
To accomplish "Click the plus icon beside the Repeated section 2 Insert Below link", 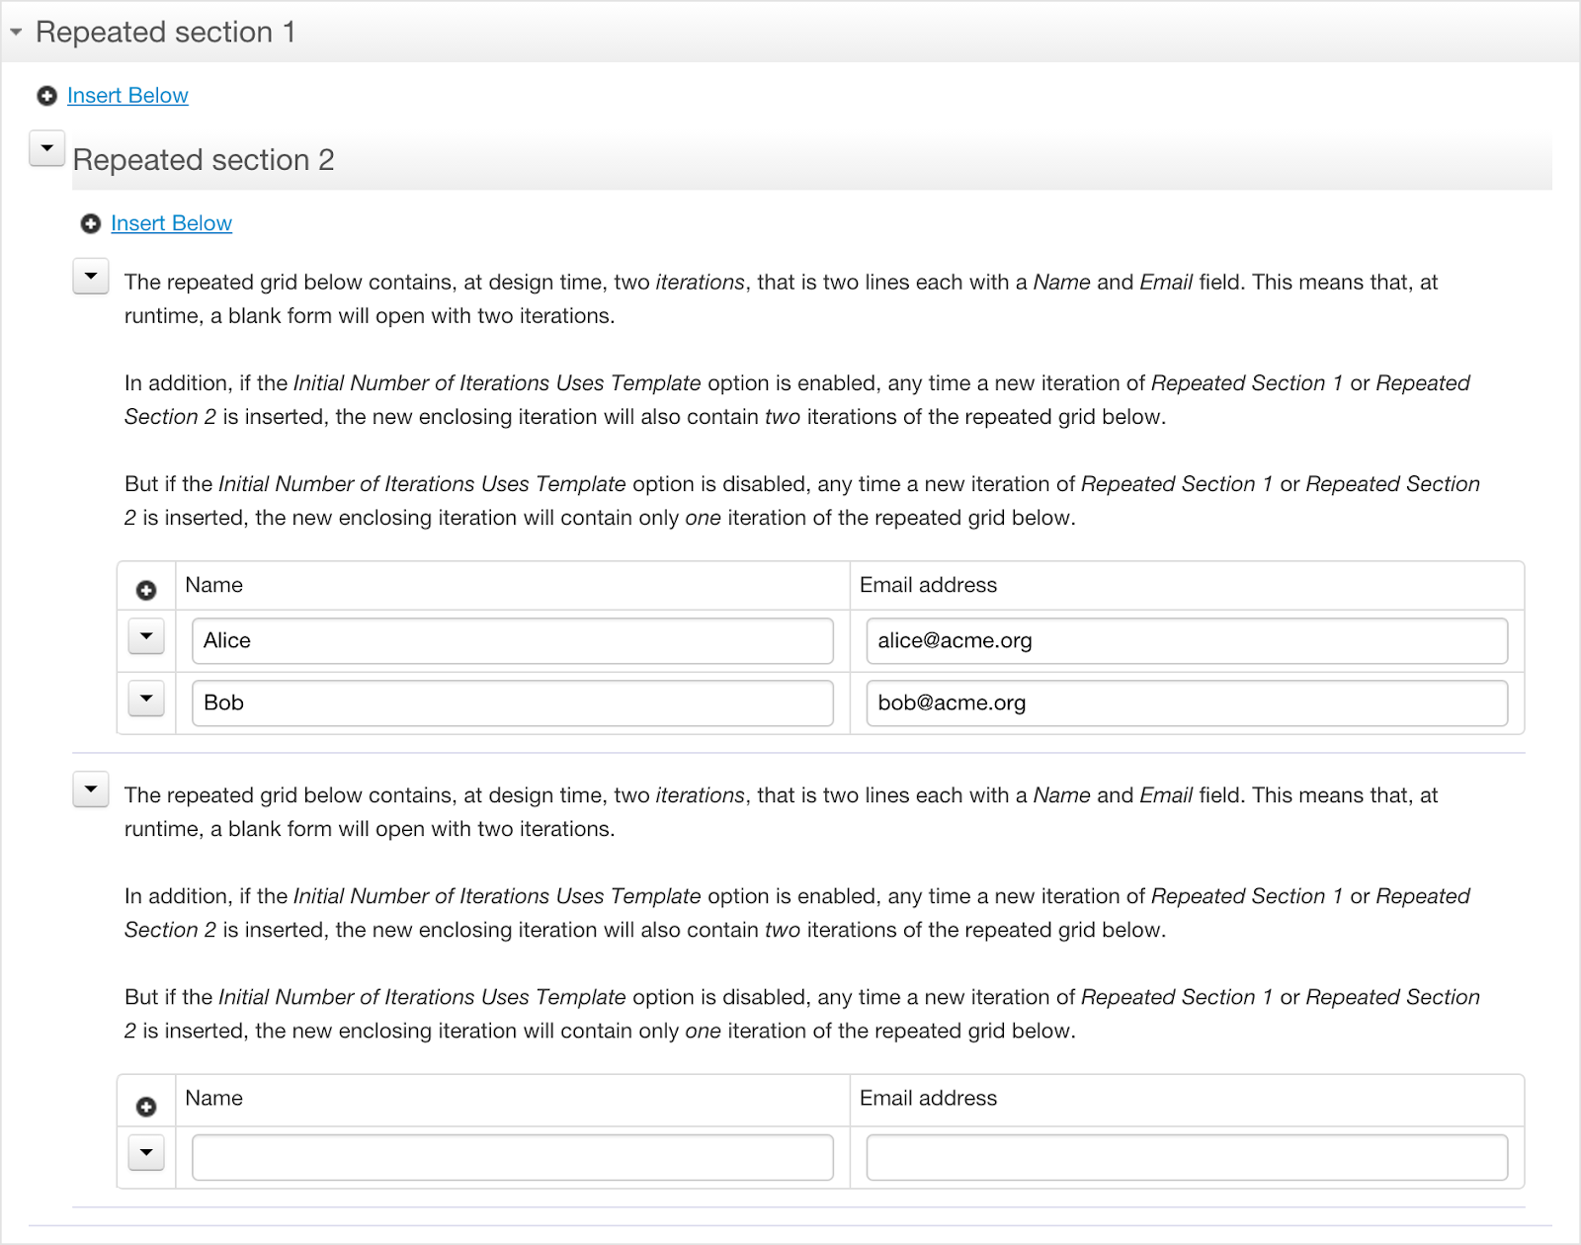I will coord(90,224).
